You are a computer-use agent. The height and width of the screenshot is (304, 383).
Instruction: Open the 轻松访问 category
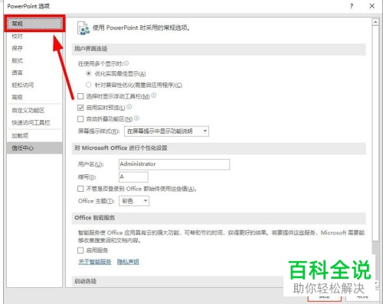(34, 85)
